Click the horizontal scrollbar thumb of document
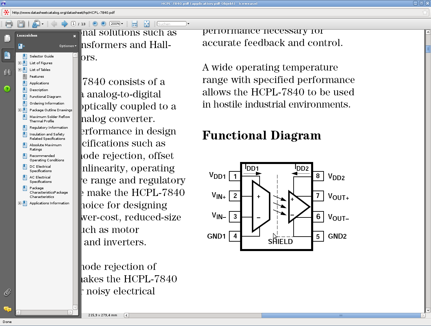The height and width of the screenshot is (326, 431). pyautogui.click(x=341, y=315)
